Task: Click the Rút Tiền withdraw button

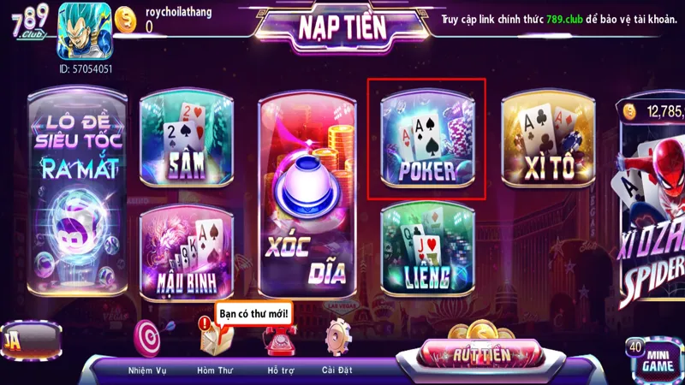Action: [x=480, y=354]
